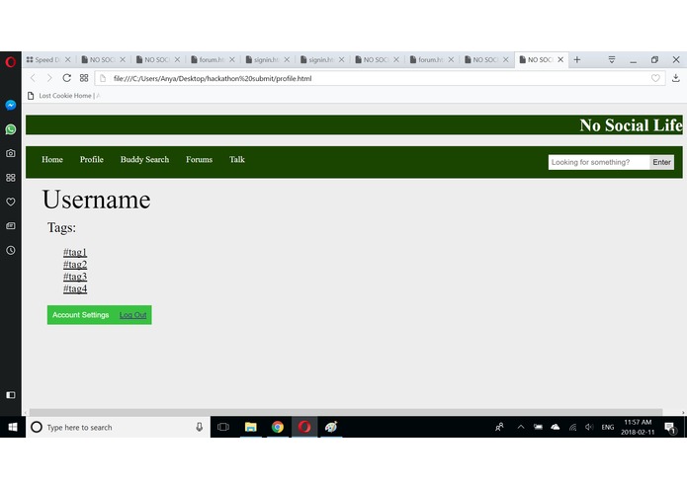Image resolution: width=687 pixels, height=488 pixels.
Task: Open OneDrive cloud tray icon
Action: [x=556, y=427]
